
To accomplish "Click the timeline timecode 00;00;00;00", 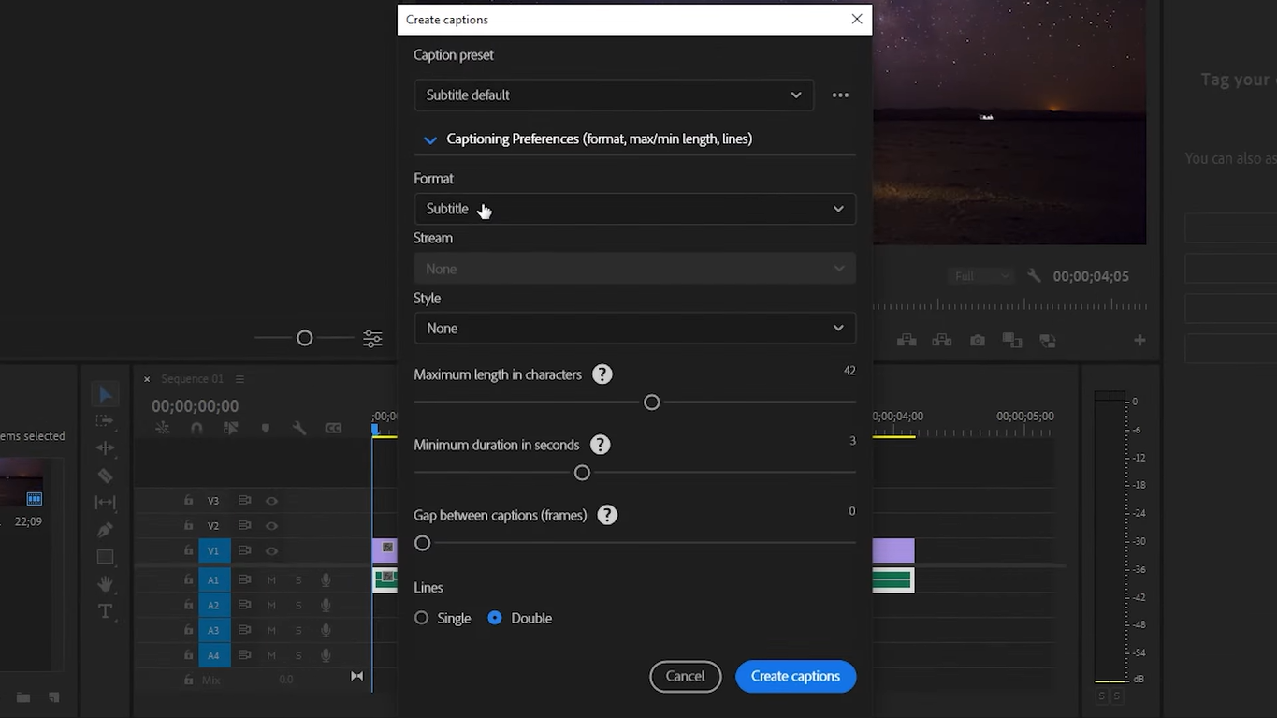I will pyautogui.click(x=195, y=406).
